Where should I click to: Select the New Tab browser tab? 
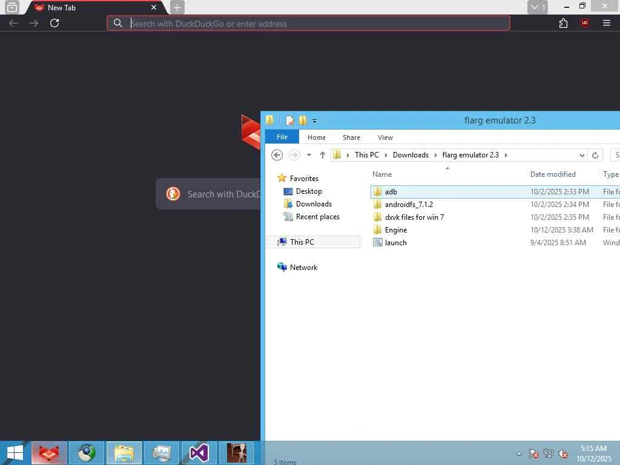tap(95, 7)
